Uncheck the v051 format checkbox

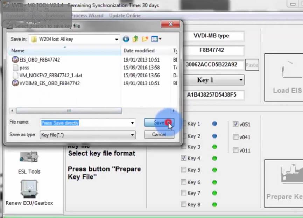235,124
